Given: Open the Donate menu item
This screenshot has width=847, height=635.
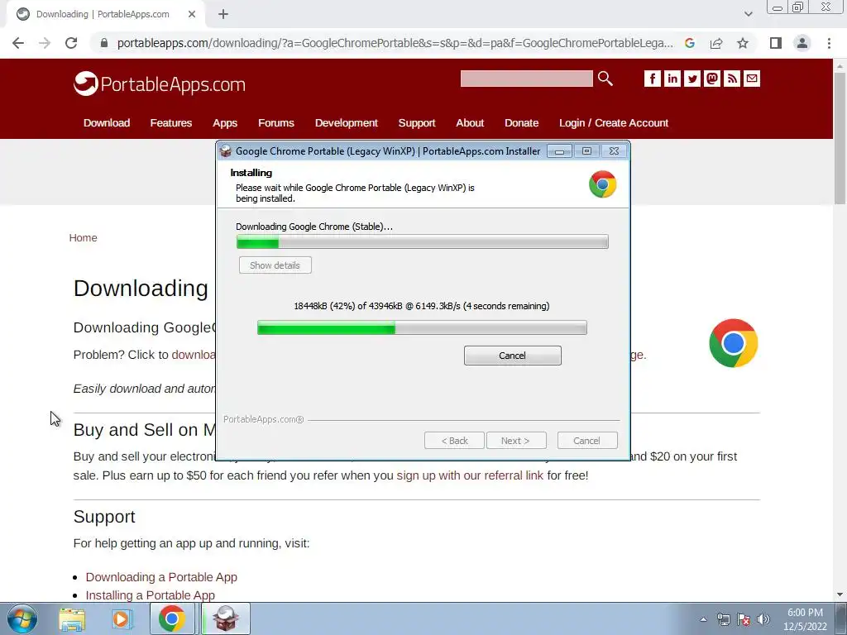Looking at the screenshot, I should point(521,123).
